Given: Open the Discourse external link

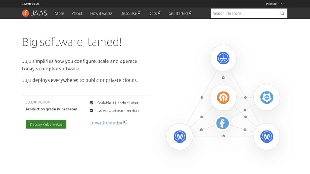Looking at the screenshot, I should click(x=130, y=13).
